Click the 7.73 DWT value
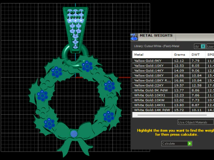214x160 pixels. point(195,100)
